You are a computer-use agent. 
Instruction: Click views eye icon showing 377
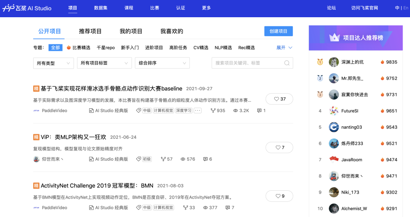205,208
